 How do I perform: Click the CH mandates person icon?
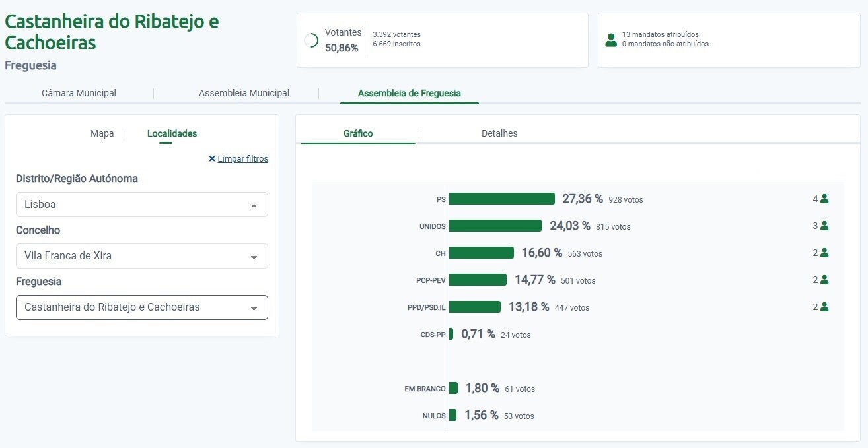click(x=824, y=253)
